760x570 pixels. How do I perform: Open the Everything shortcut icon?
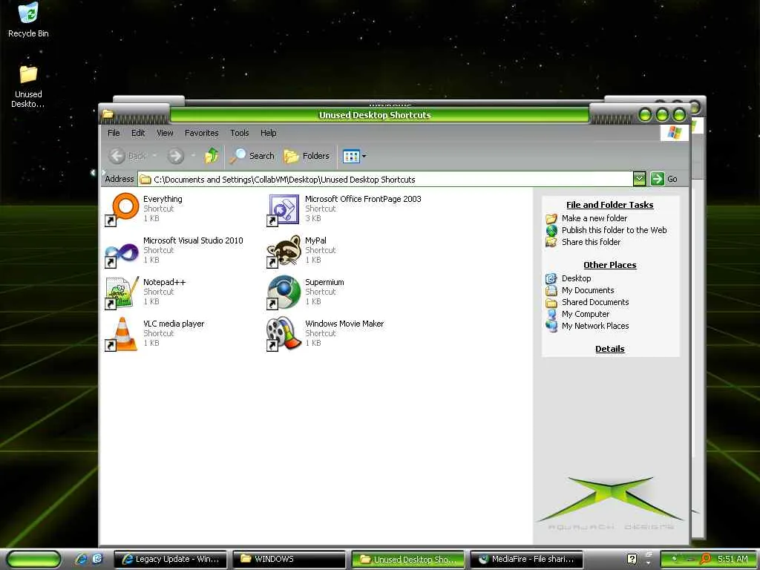tap(122, 209)
